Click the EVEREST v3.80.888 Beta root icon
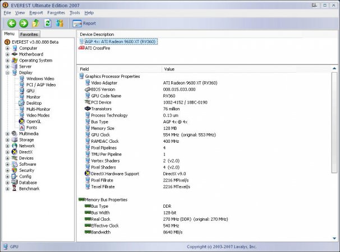Image resolution: width=340 pixels, height=252 pixels. point(7,42)
